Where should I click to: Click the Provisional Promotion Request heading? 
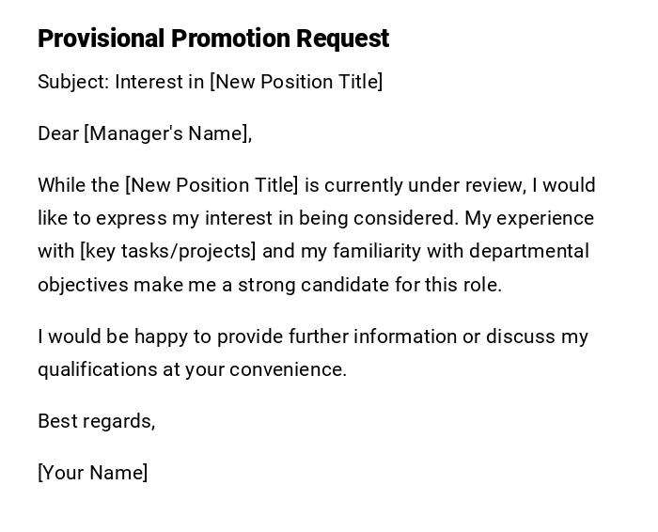pos(213,39)
